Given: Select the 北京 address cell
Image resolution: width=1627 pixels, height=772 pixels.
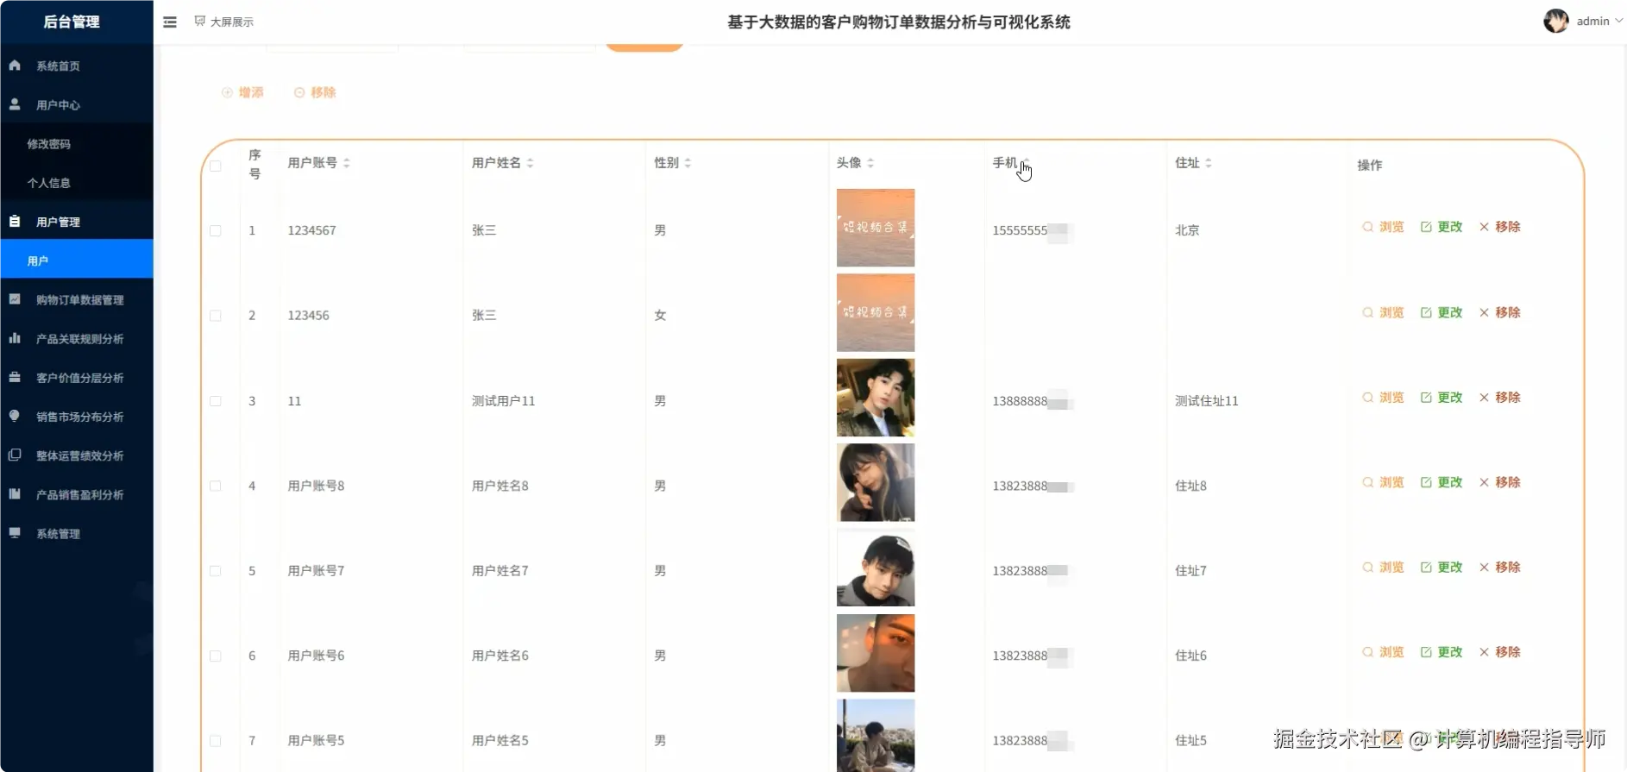Looking at the screenshot, I should [x=1187, y=230].
